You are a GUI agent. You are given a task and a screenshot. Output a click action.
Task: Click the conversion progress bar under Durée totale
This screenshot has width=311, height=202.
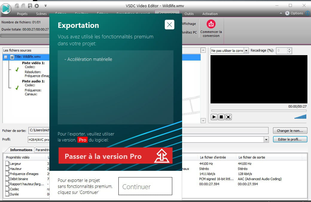[x=25, y=36]
